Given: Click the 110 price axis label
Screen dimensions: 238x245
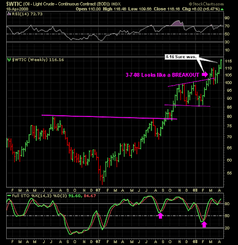Looking at the screenshot, I should coord(228,68).
